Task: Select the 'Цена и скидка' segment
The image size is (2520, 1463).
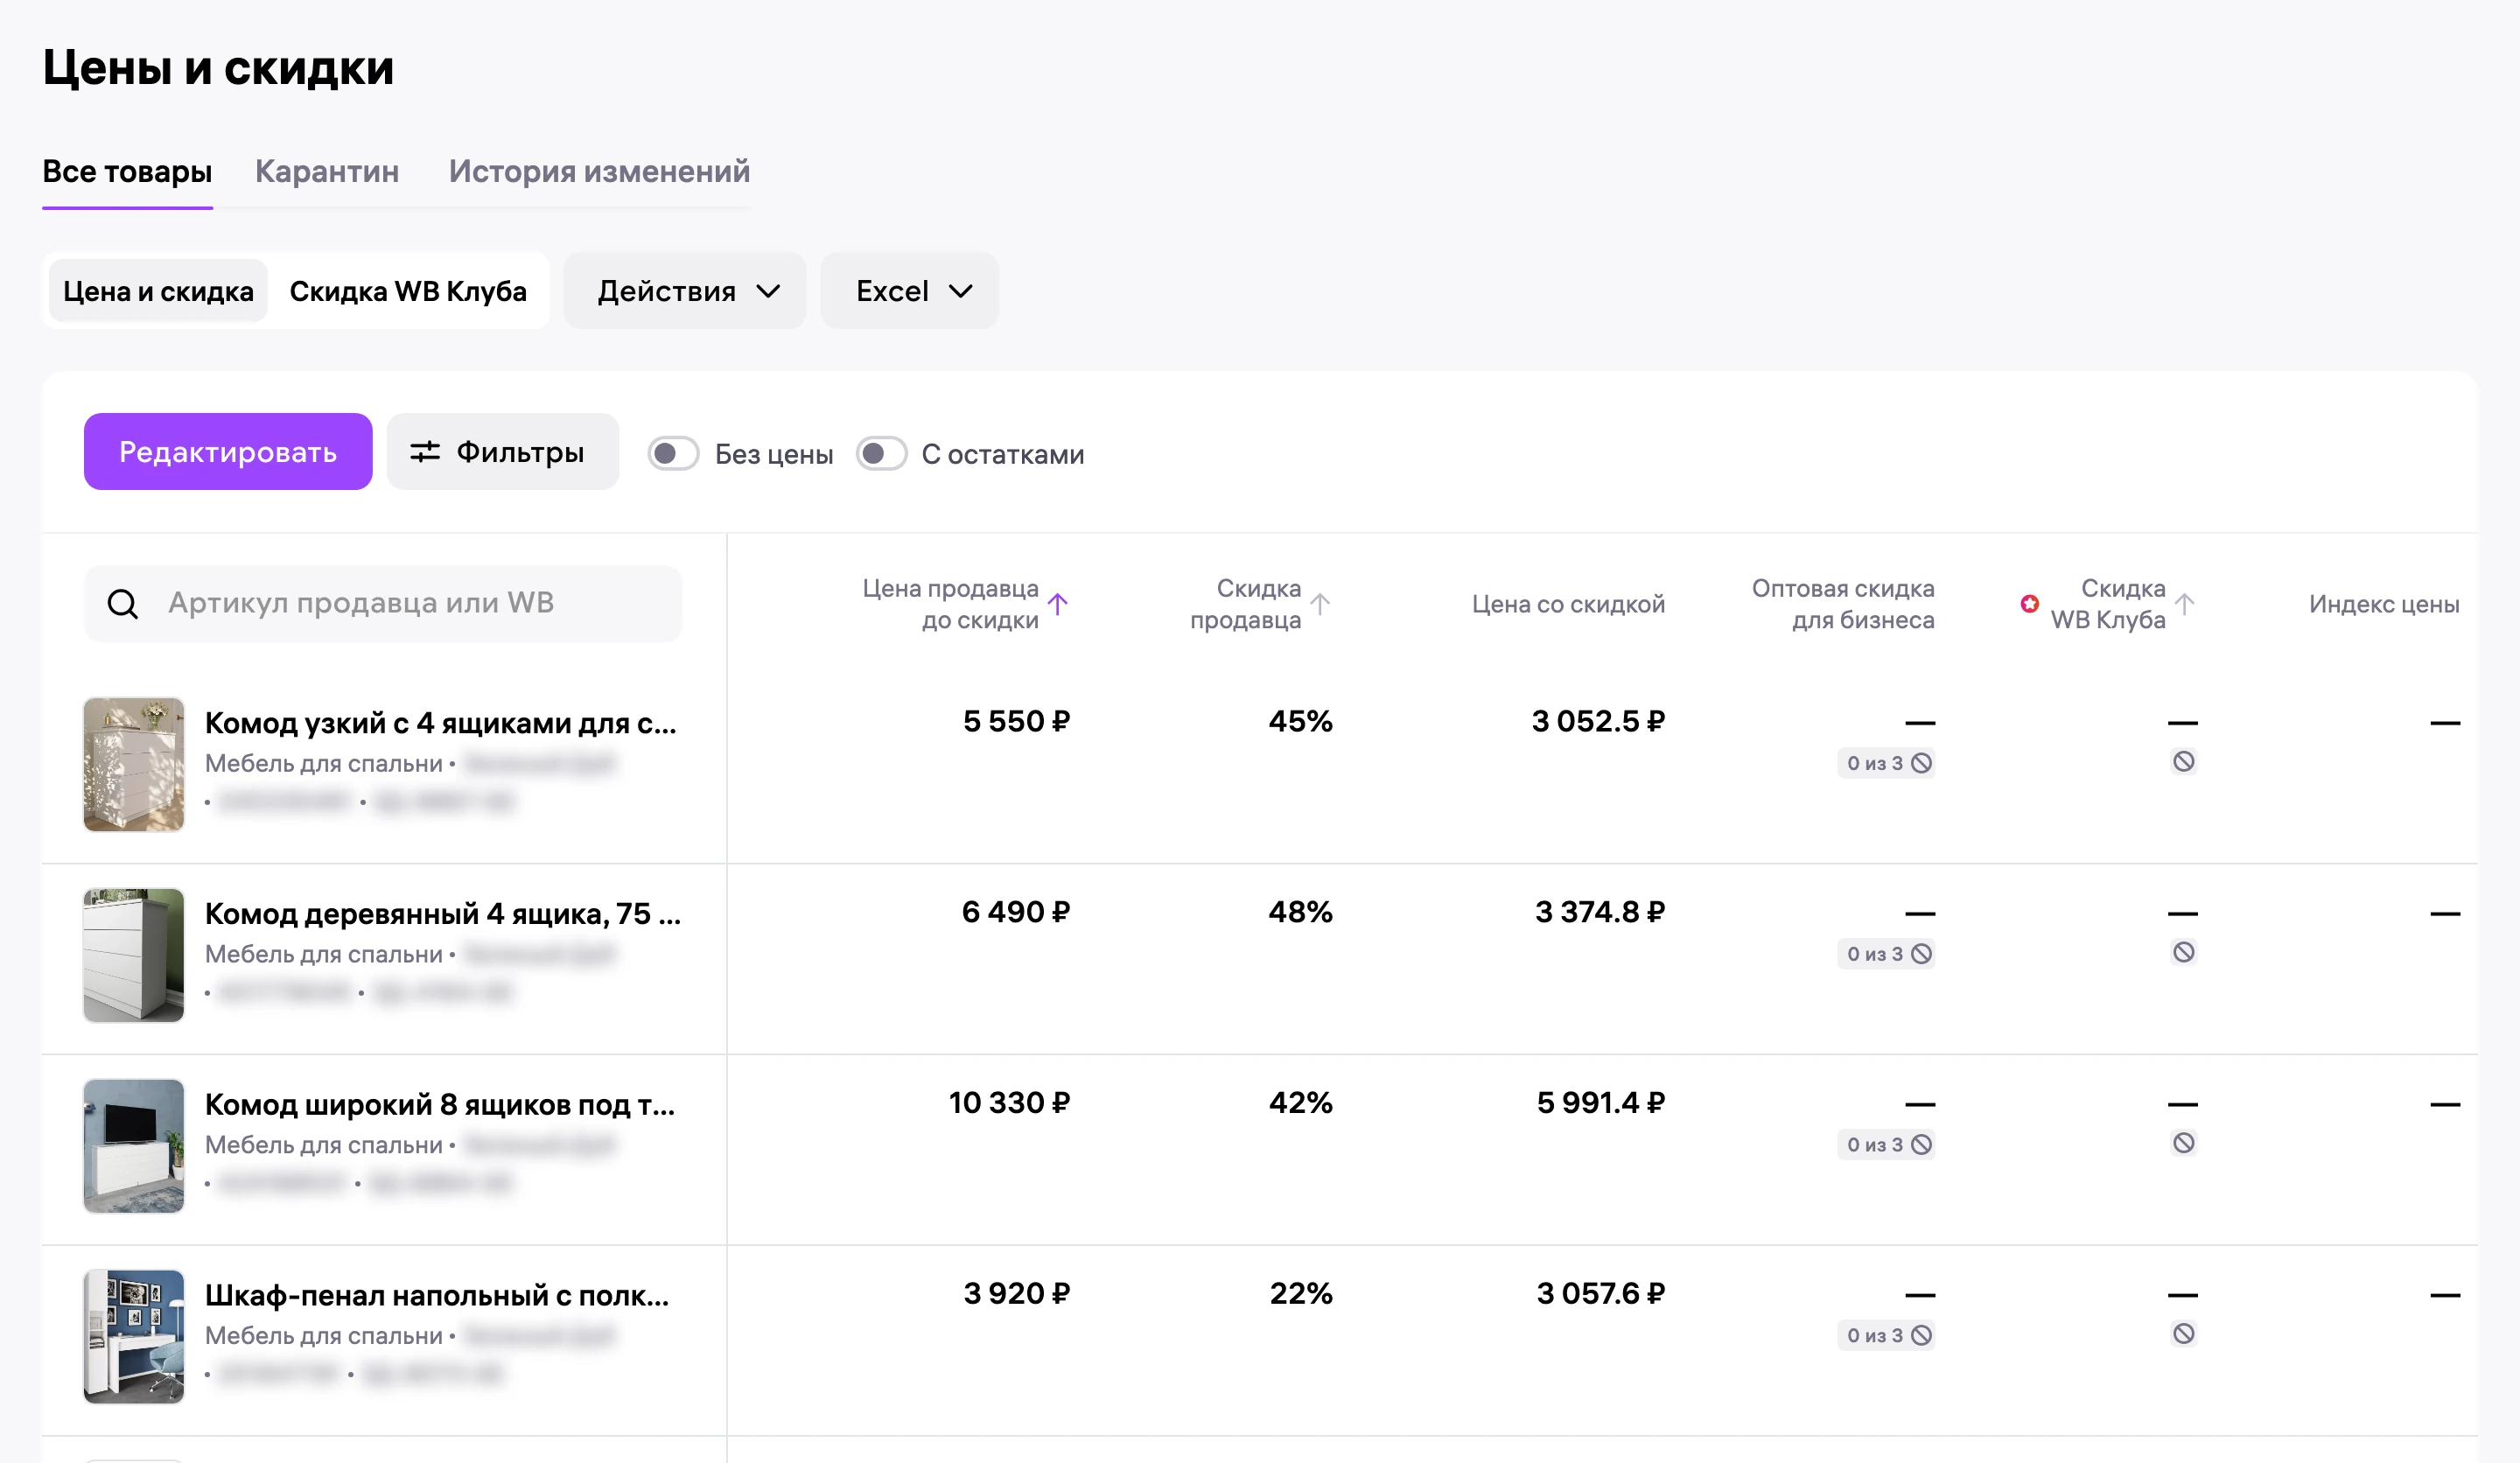Action: [x=158, y=291]
